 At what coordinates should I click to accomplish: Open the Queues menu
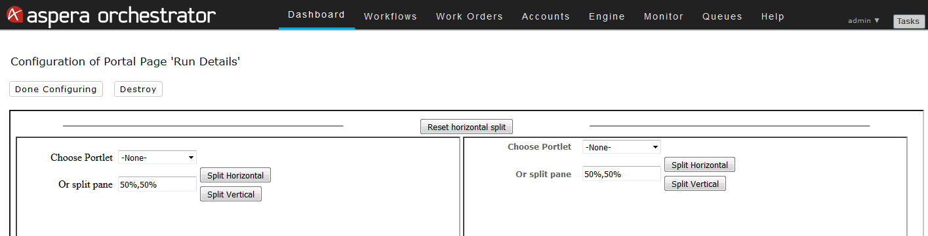[722, 16]
